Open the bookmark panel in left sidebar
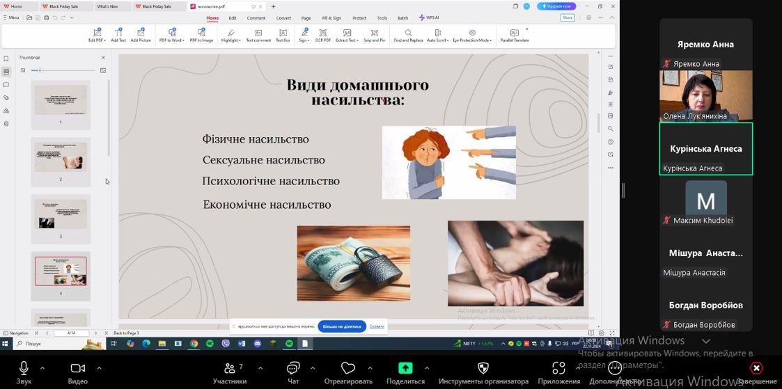Image resolution: width=782 pixels, height=389 pixels. tap(6, 58)
